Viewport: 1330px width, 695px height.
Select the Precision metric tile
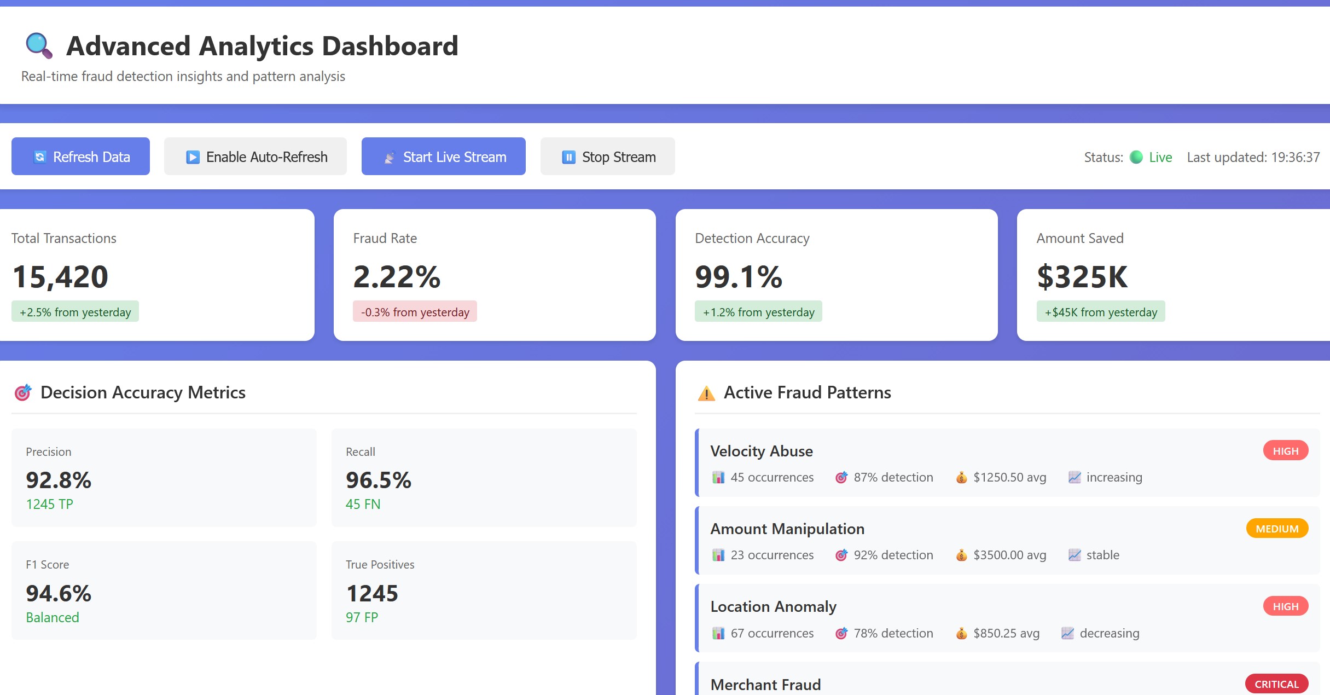164,477
